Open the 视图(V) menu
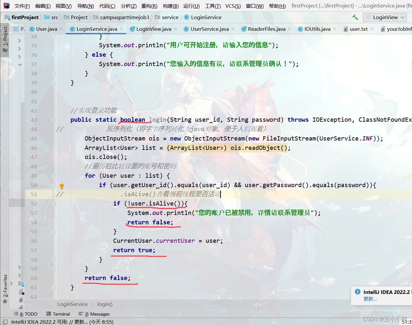The width and height of the screenshot is (412, 325). pyautogui.click(x=63, y=6)
